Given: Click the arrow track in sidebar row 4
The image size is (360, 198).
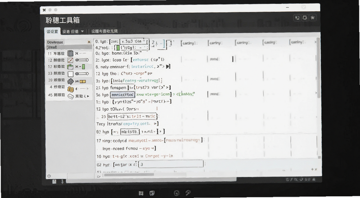Looking at the screenshot, I should (x=82, y=89).
